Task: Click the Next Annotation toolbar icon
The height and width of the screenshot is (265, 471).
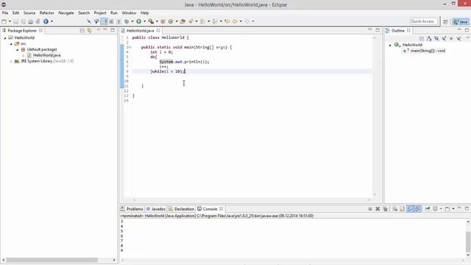Action: click(203, 21)
